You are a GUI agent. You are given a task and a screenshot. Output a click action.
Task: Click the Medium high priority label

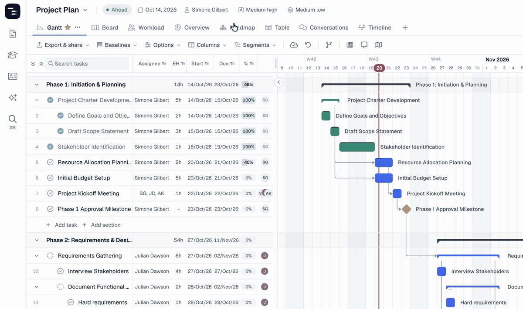coord(258,10)
